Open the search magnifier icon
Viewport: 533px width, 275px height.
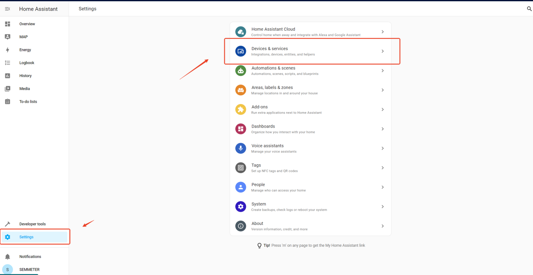point(529,9)
